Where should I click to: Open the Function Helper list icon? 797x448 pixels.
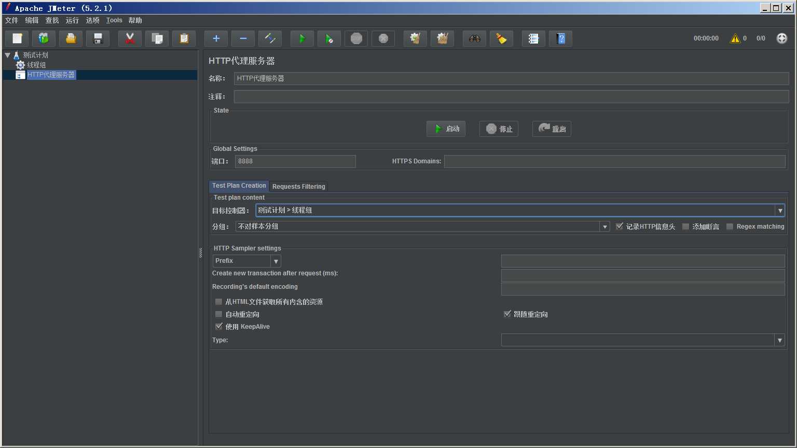pos(533,38)
